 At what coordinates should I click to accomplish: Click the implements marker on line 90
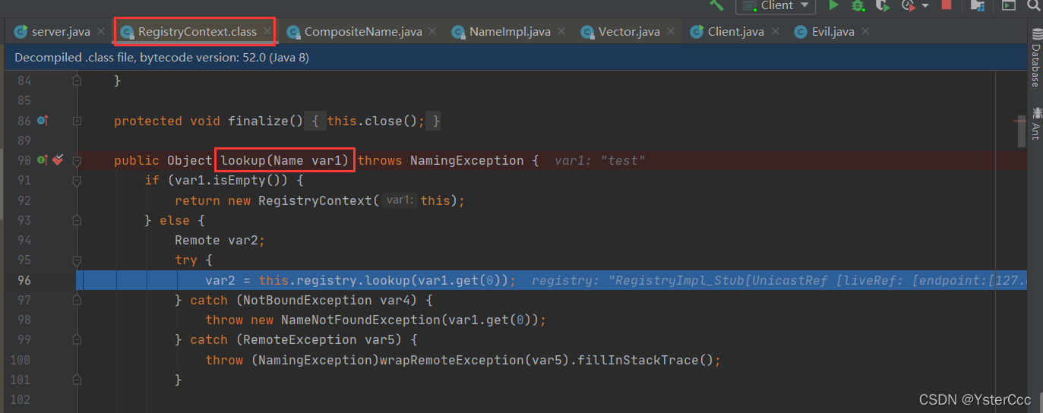(x=43, y=160)
